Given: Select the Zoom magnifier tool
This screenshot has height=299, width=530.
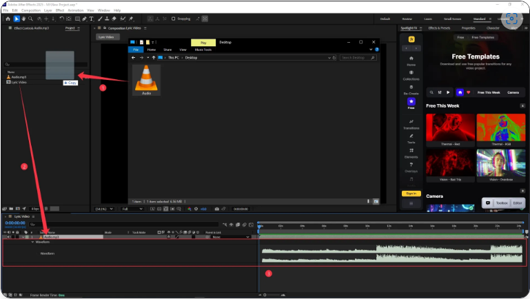Looking at the screenshot, I should click(x=31, y=19).
